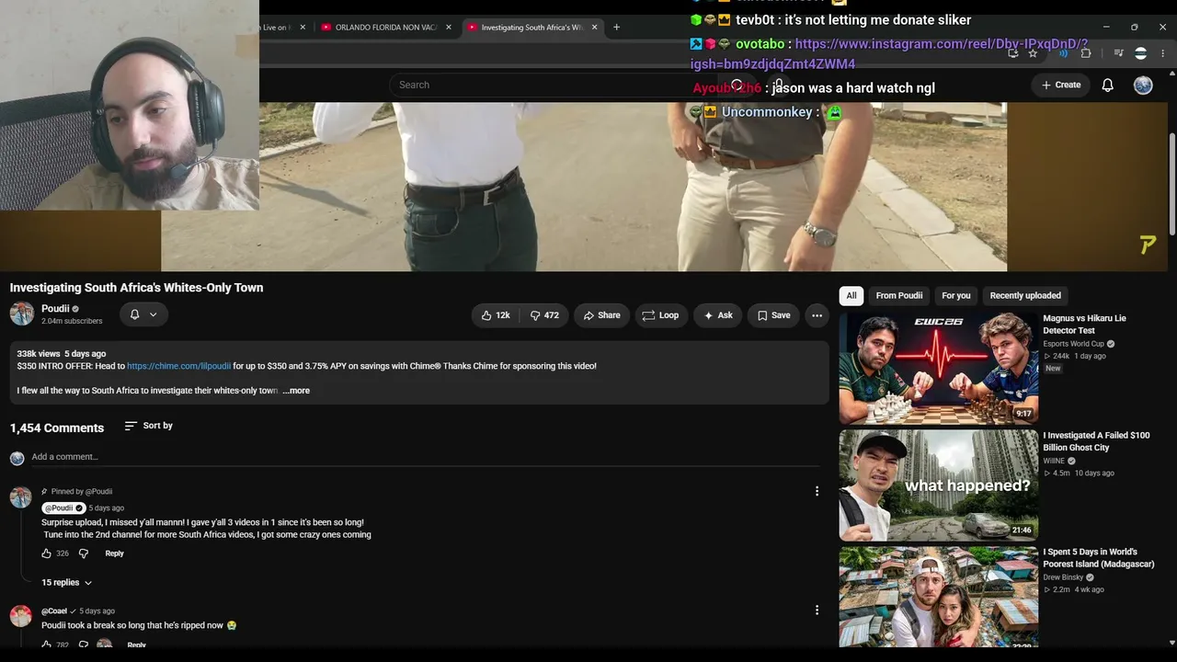The image size is (1177, 662).
Task: Open Poudii channel avatar under video title
Action: pos(22,314)
